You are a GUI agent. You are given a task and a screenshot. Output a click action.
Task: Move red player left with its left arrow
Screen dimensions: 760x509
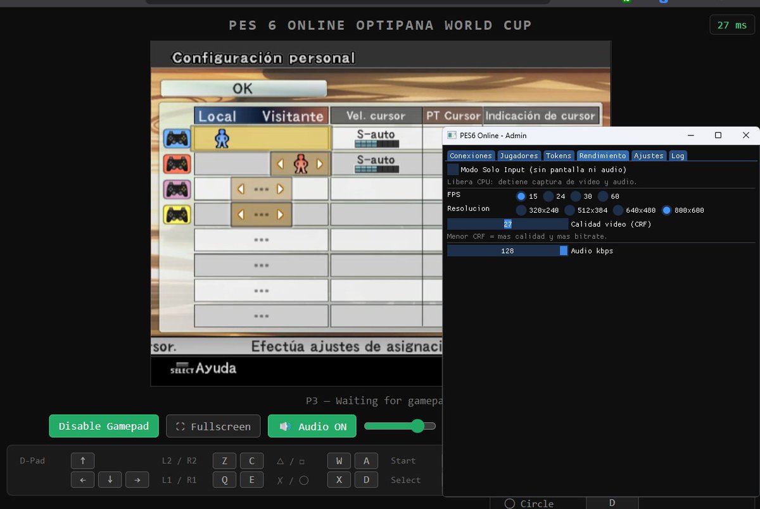tap(280, 164)
